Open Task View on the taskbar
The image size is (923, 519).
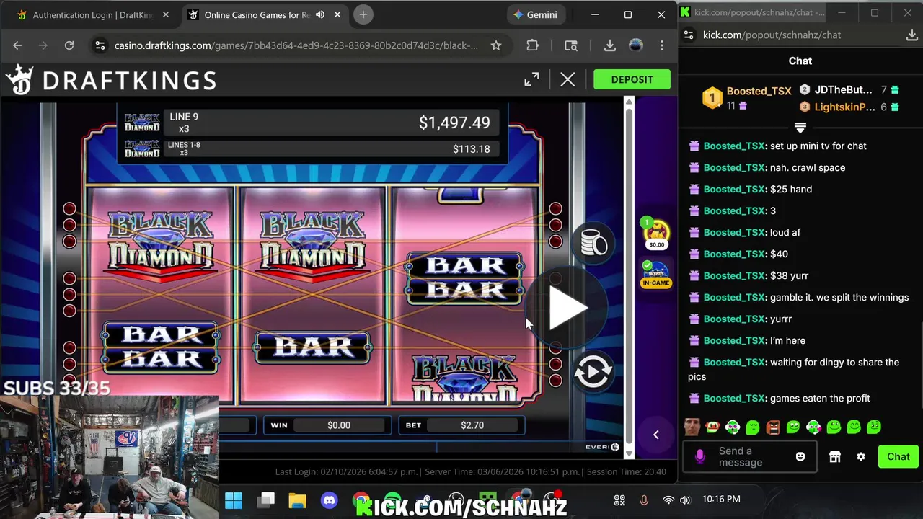[x=267, y=500]
